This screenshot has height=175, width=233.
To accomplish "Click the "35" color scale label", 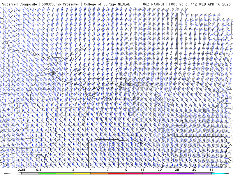I will [211, 170].
